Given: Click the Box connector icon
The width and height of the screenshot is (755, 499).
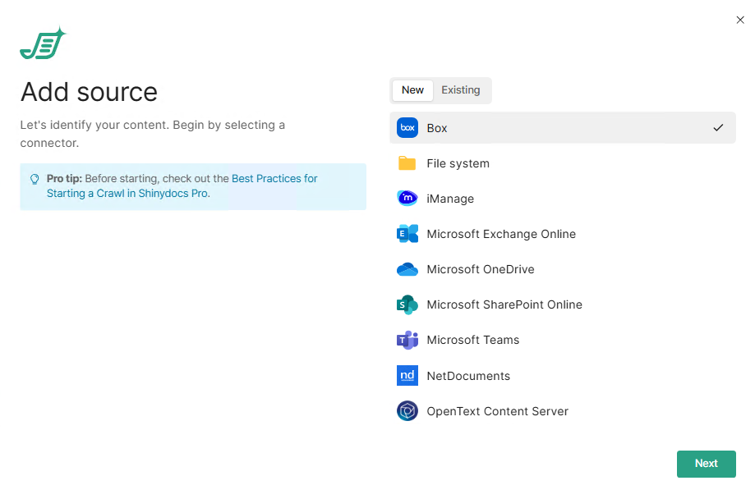Looking at the screenshot, I should pos(407,128).
